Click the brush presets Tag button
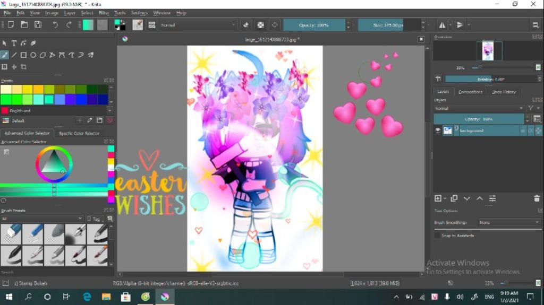Image resolution: width=544 pixels, height=305 pixels. pos(95,219)
